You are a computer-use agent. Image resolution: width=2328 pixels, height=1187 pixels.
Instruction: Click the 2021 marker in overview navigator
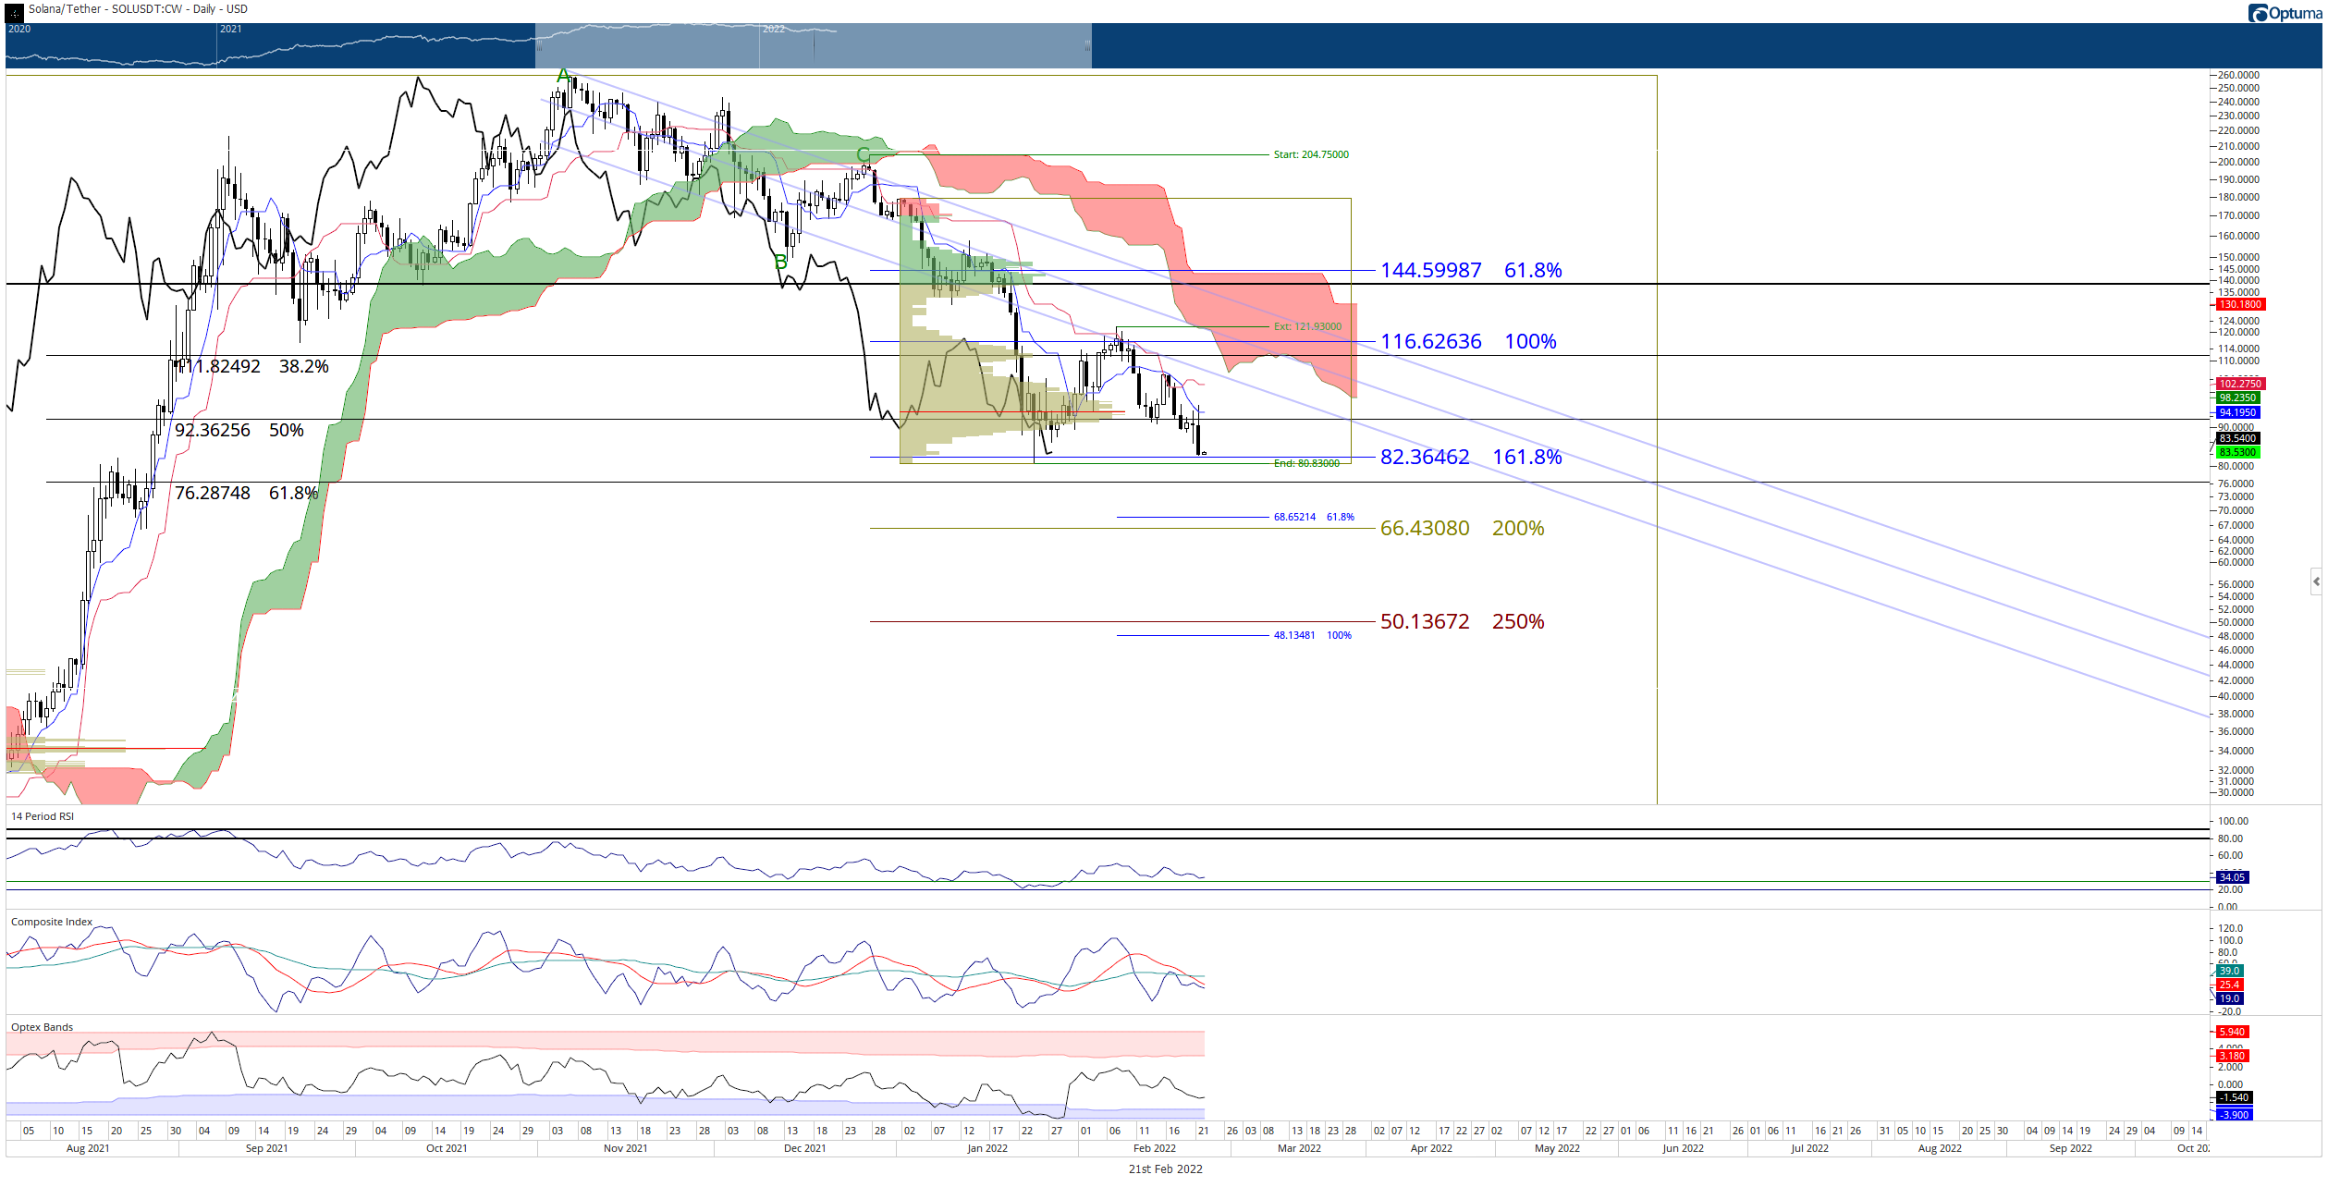231,30
